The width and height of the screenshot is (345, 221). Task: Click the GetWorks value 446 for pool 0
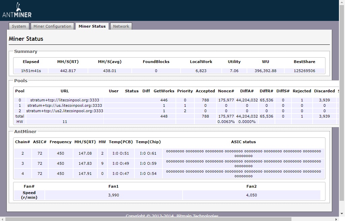164,100
